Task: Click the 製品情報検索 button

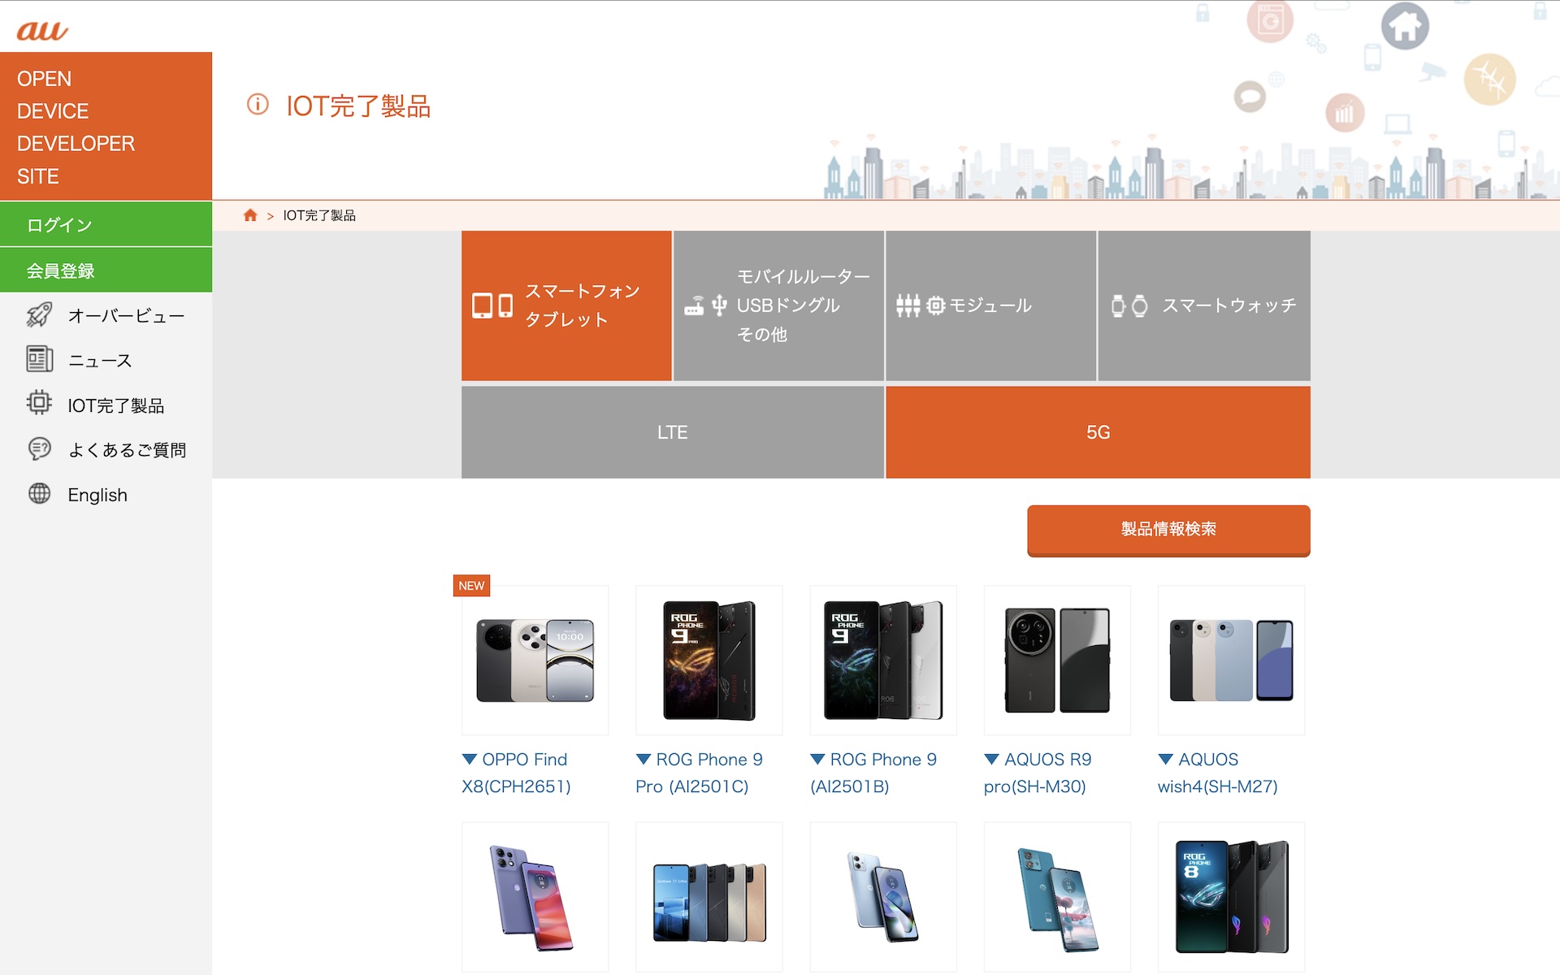Action: 1168,530
